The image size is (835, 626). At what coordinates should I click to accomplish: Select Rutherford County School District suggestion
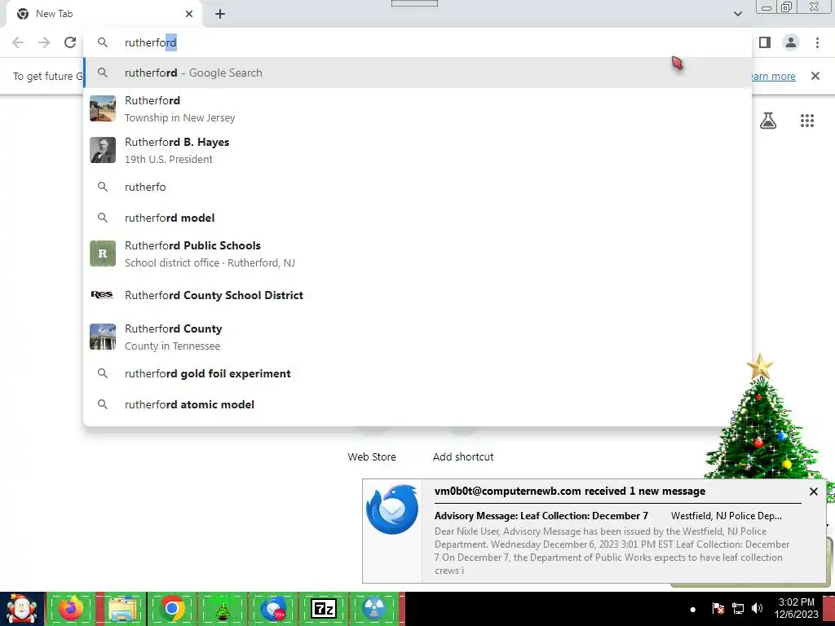(418, 295)
